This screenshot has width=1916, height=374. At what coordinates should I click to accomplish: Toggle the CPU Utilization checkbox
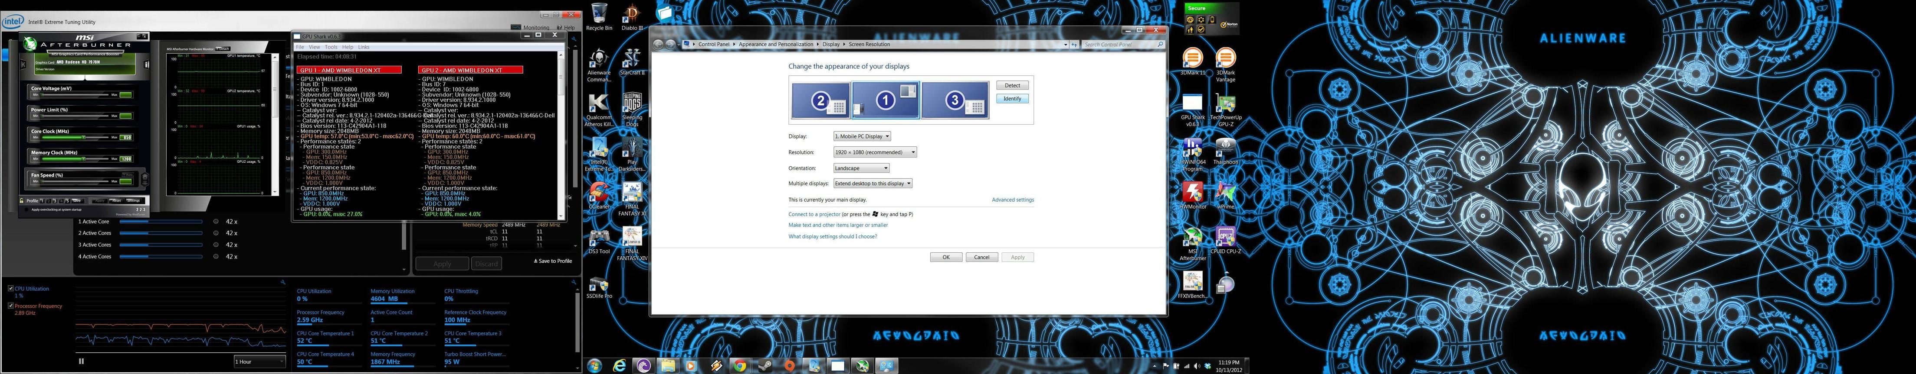pyautogui.click(x=10, y=288)
